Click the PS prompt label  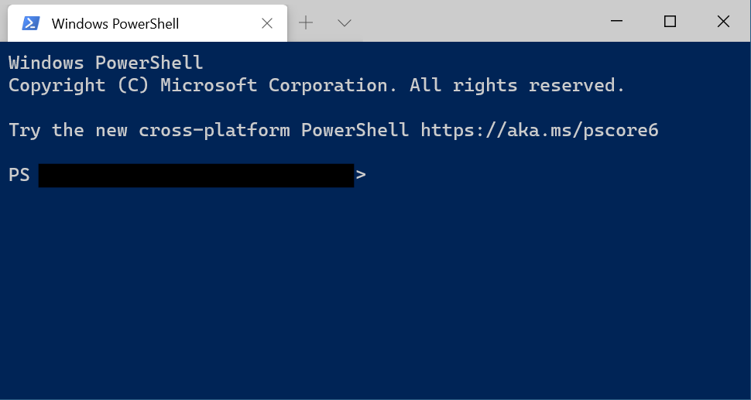(19, 175)
